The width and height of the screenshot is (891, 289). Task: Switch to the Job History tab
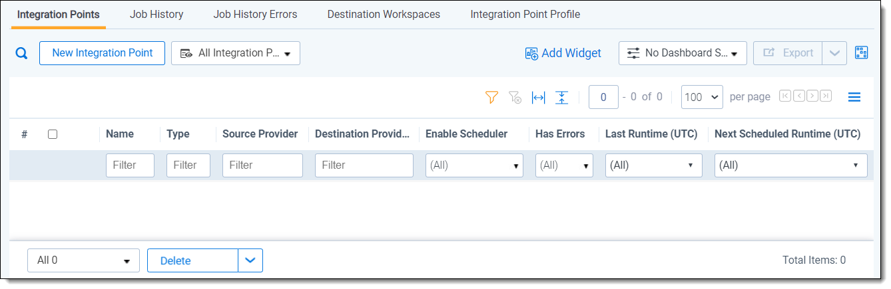pyautogui.click(x=156, y=14)
